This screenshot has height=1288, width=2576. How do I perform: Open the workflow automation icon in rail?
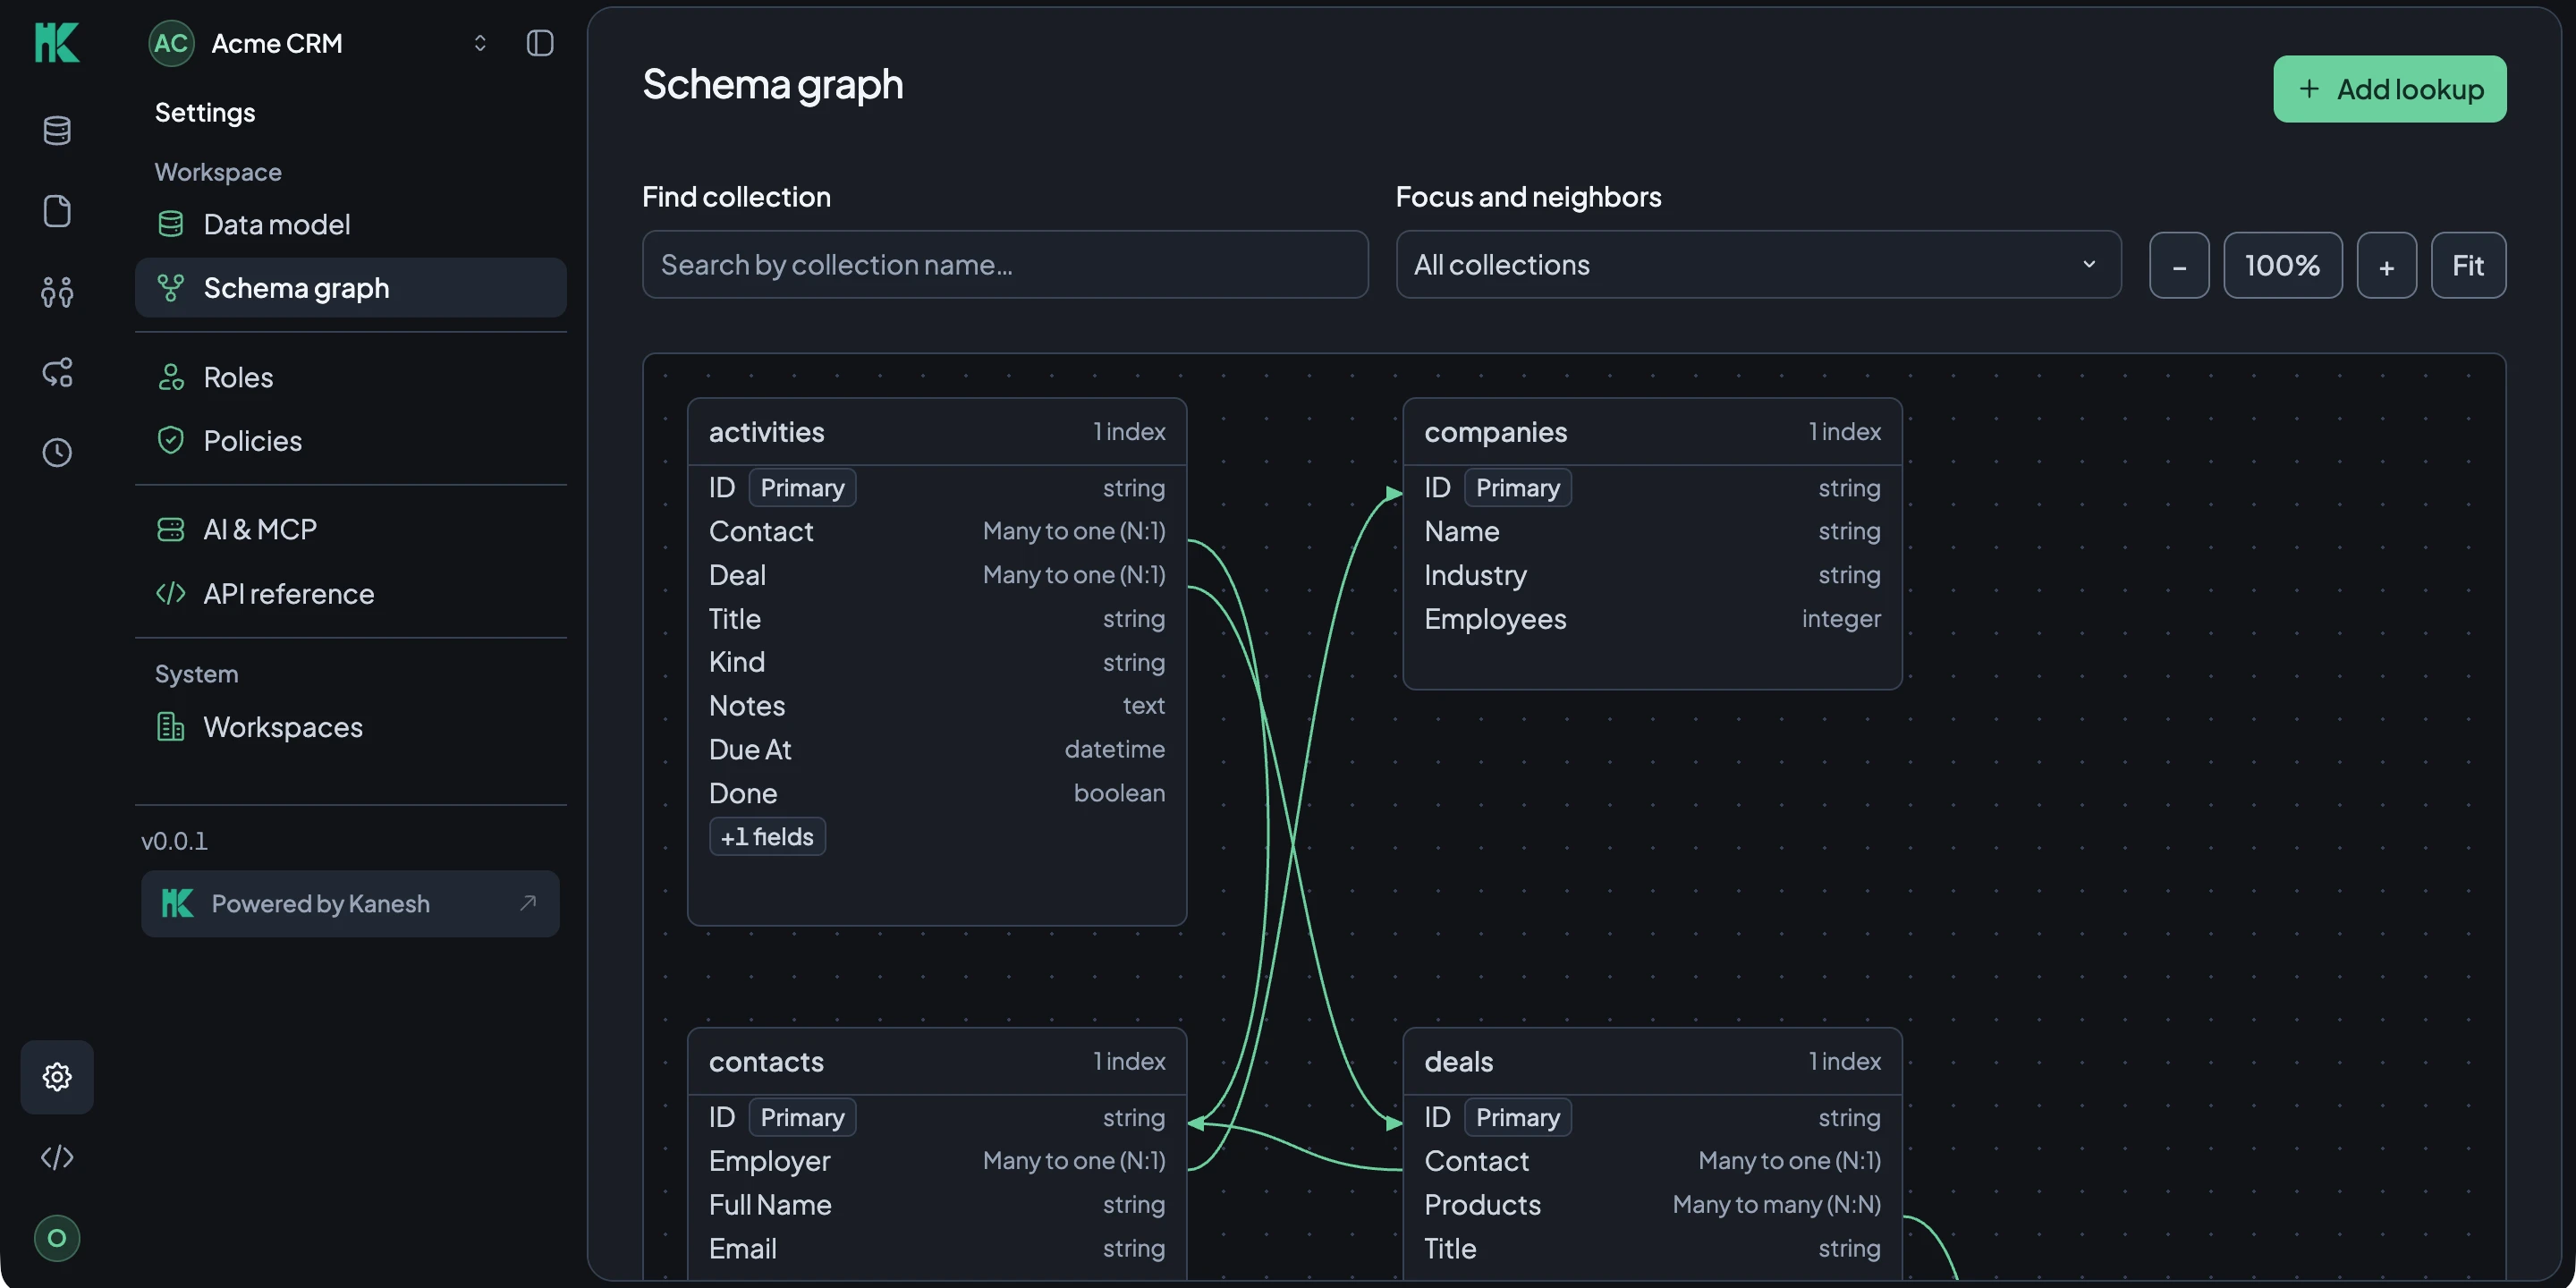57,372
